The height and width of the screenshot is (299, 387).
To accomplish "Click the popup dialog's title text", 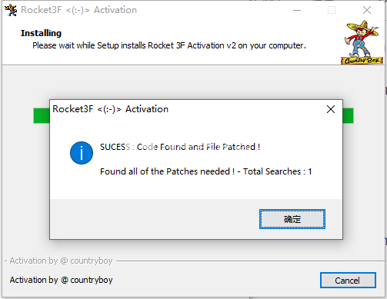I will 110,109.
